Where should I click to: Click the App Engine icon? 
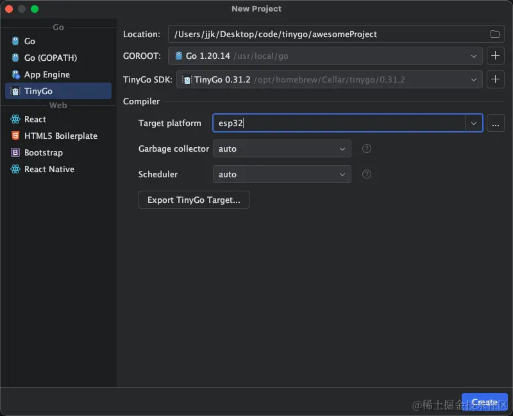[x=15, y=74]
